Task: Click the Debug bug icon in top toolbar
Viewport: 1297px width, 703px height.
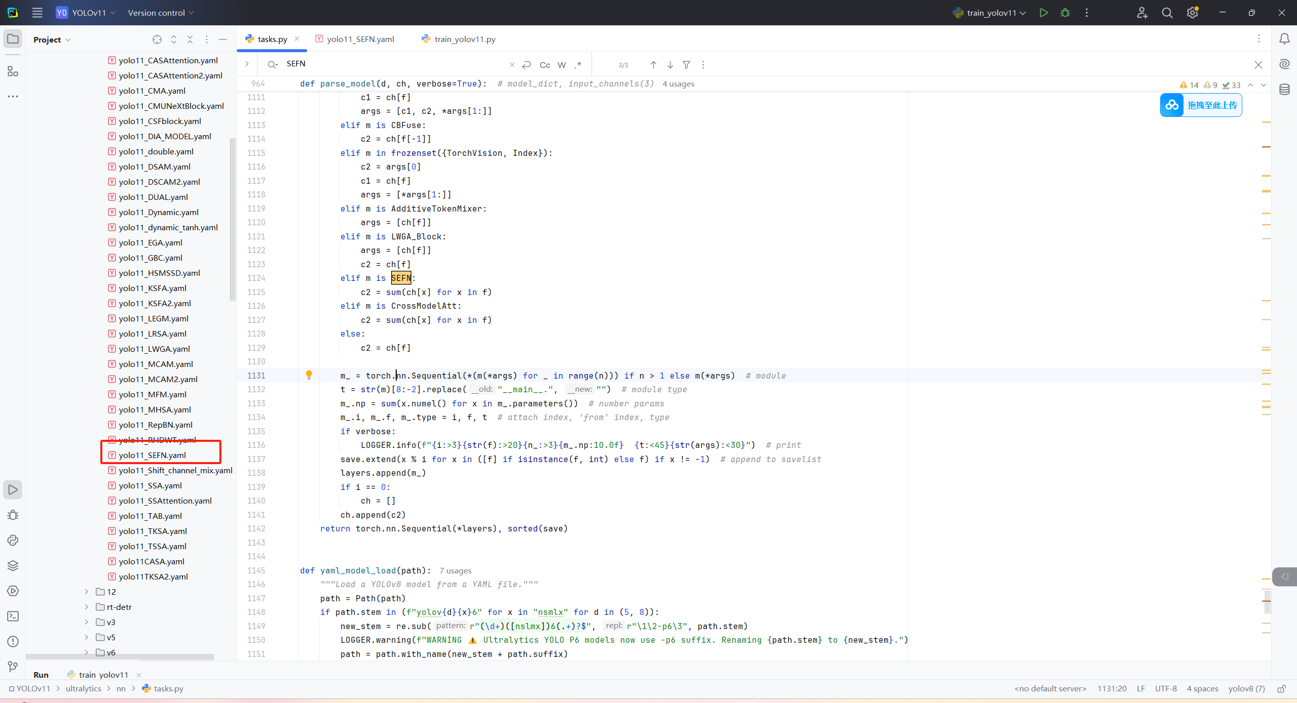Action: pyautogui.click(x=1065, y=13)
